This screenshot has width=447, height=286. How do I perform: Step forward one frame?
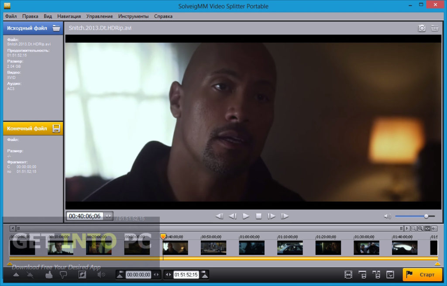pyautogui.click(x=272, y=216)
